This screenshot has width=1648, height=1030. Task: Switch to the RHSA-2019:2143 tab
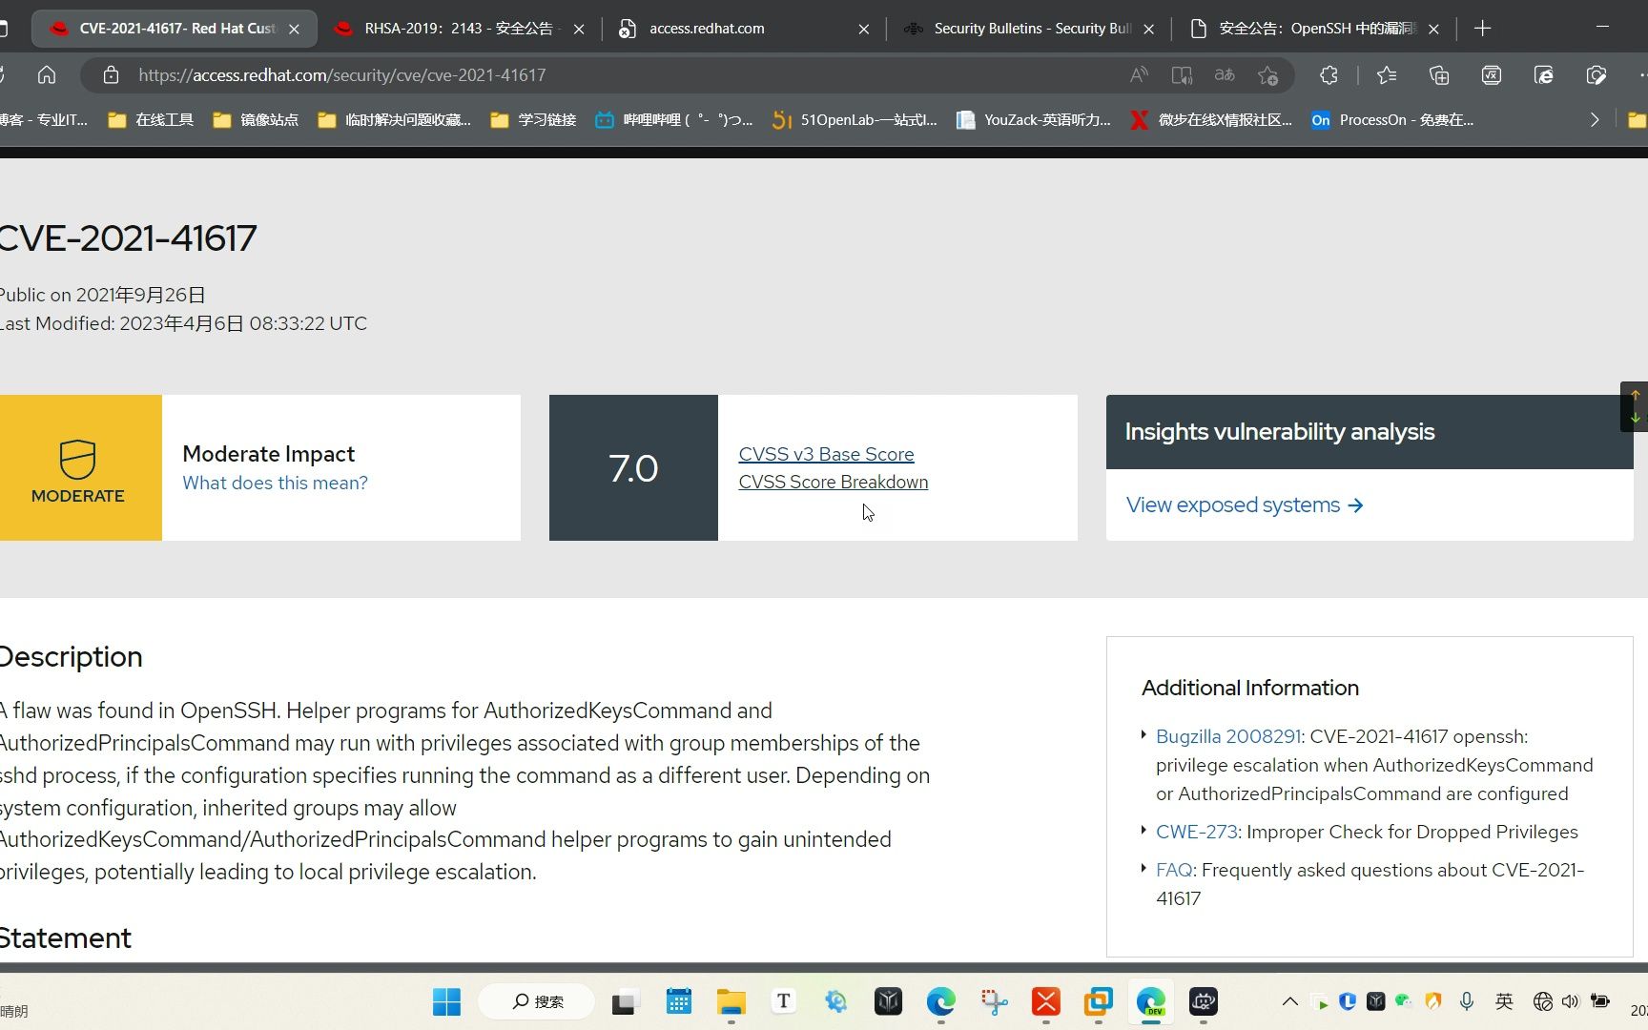(459, 29)
